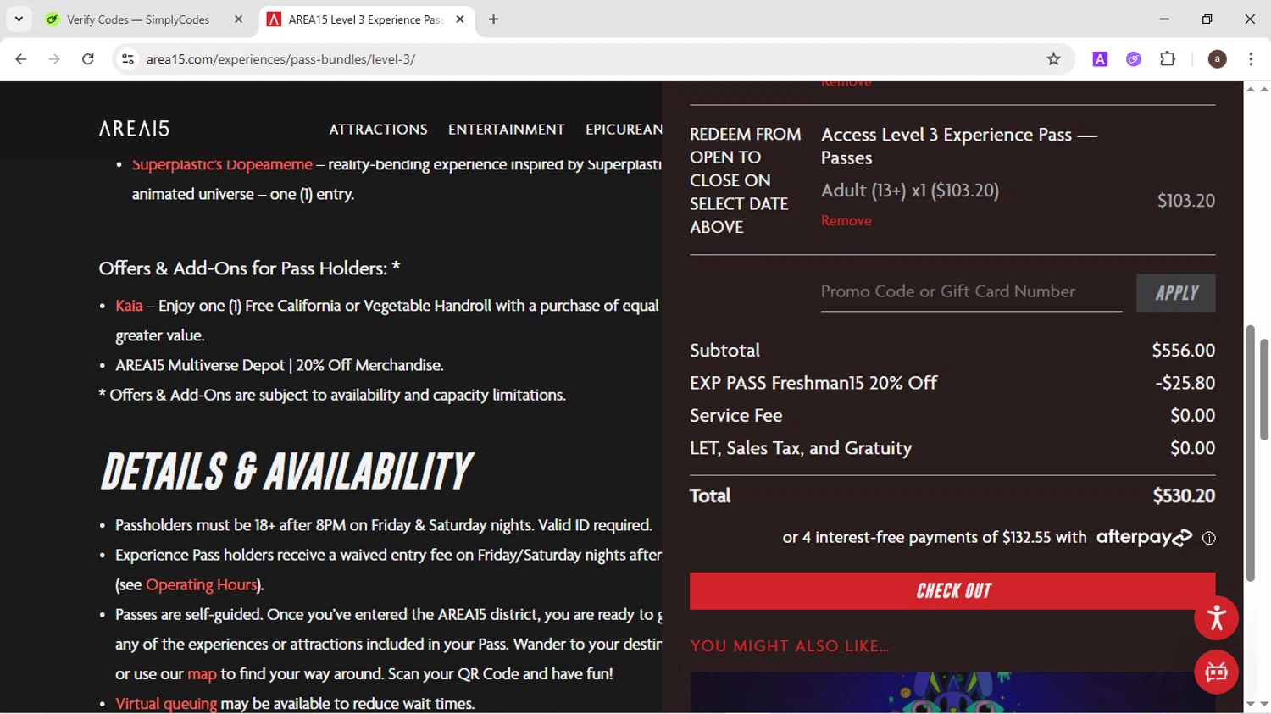Open the Operating Hours link
The width and height of the screenshot is (1271, 714).
pos(201,585)
